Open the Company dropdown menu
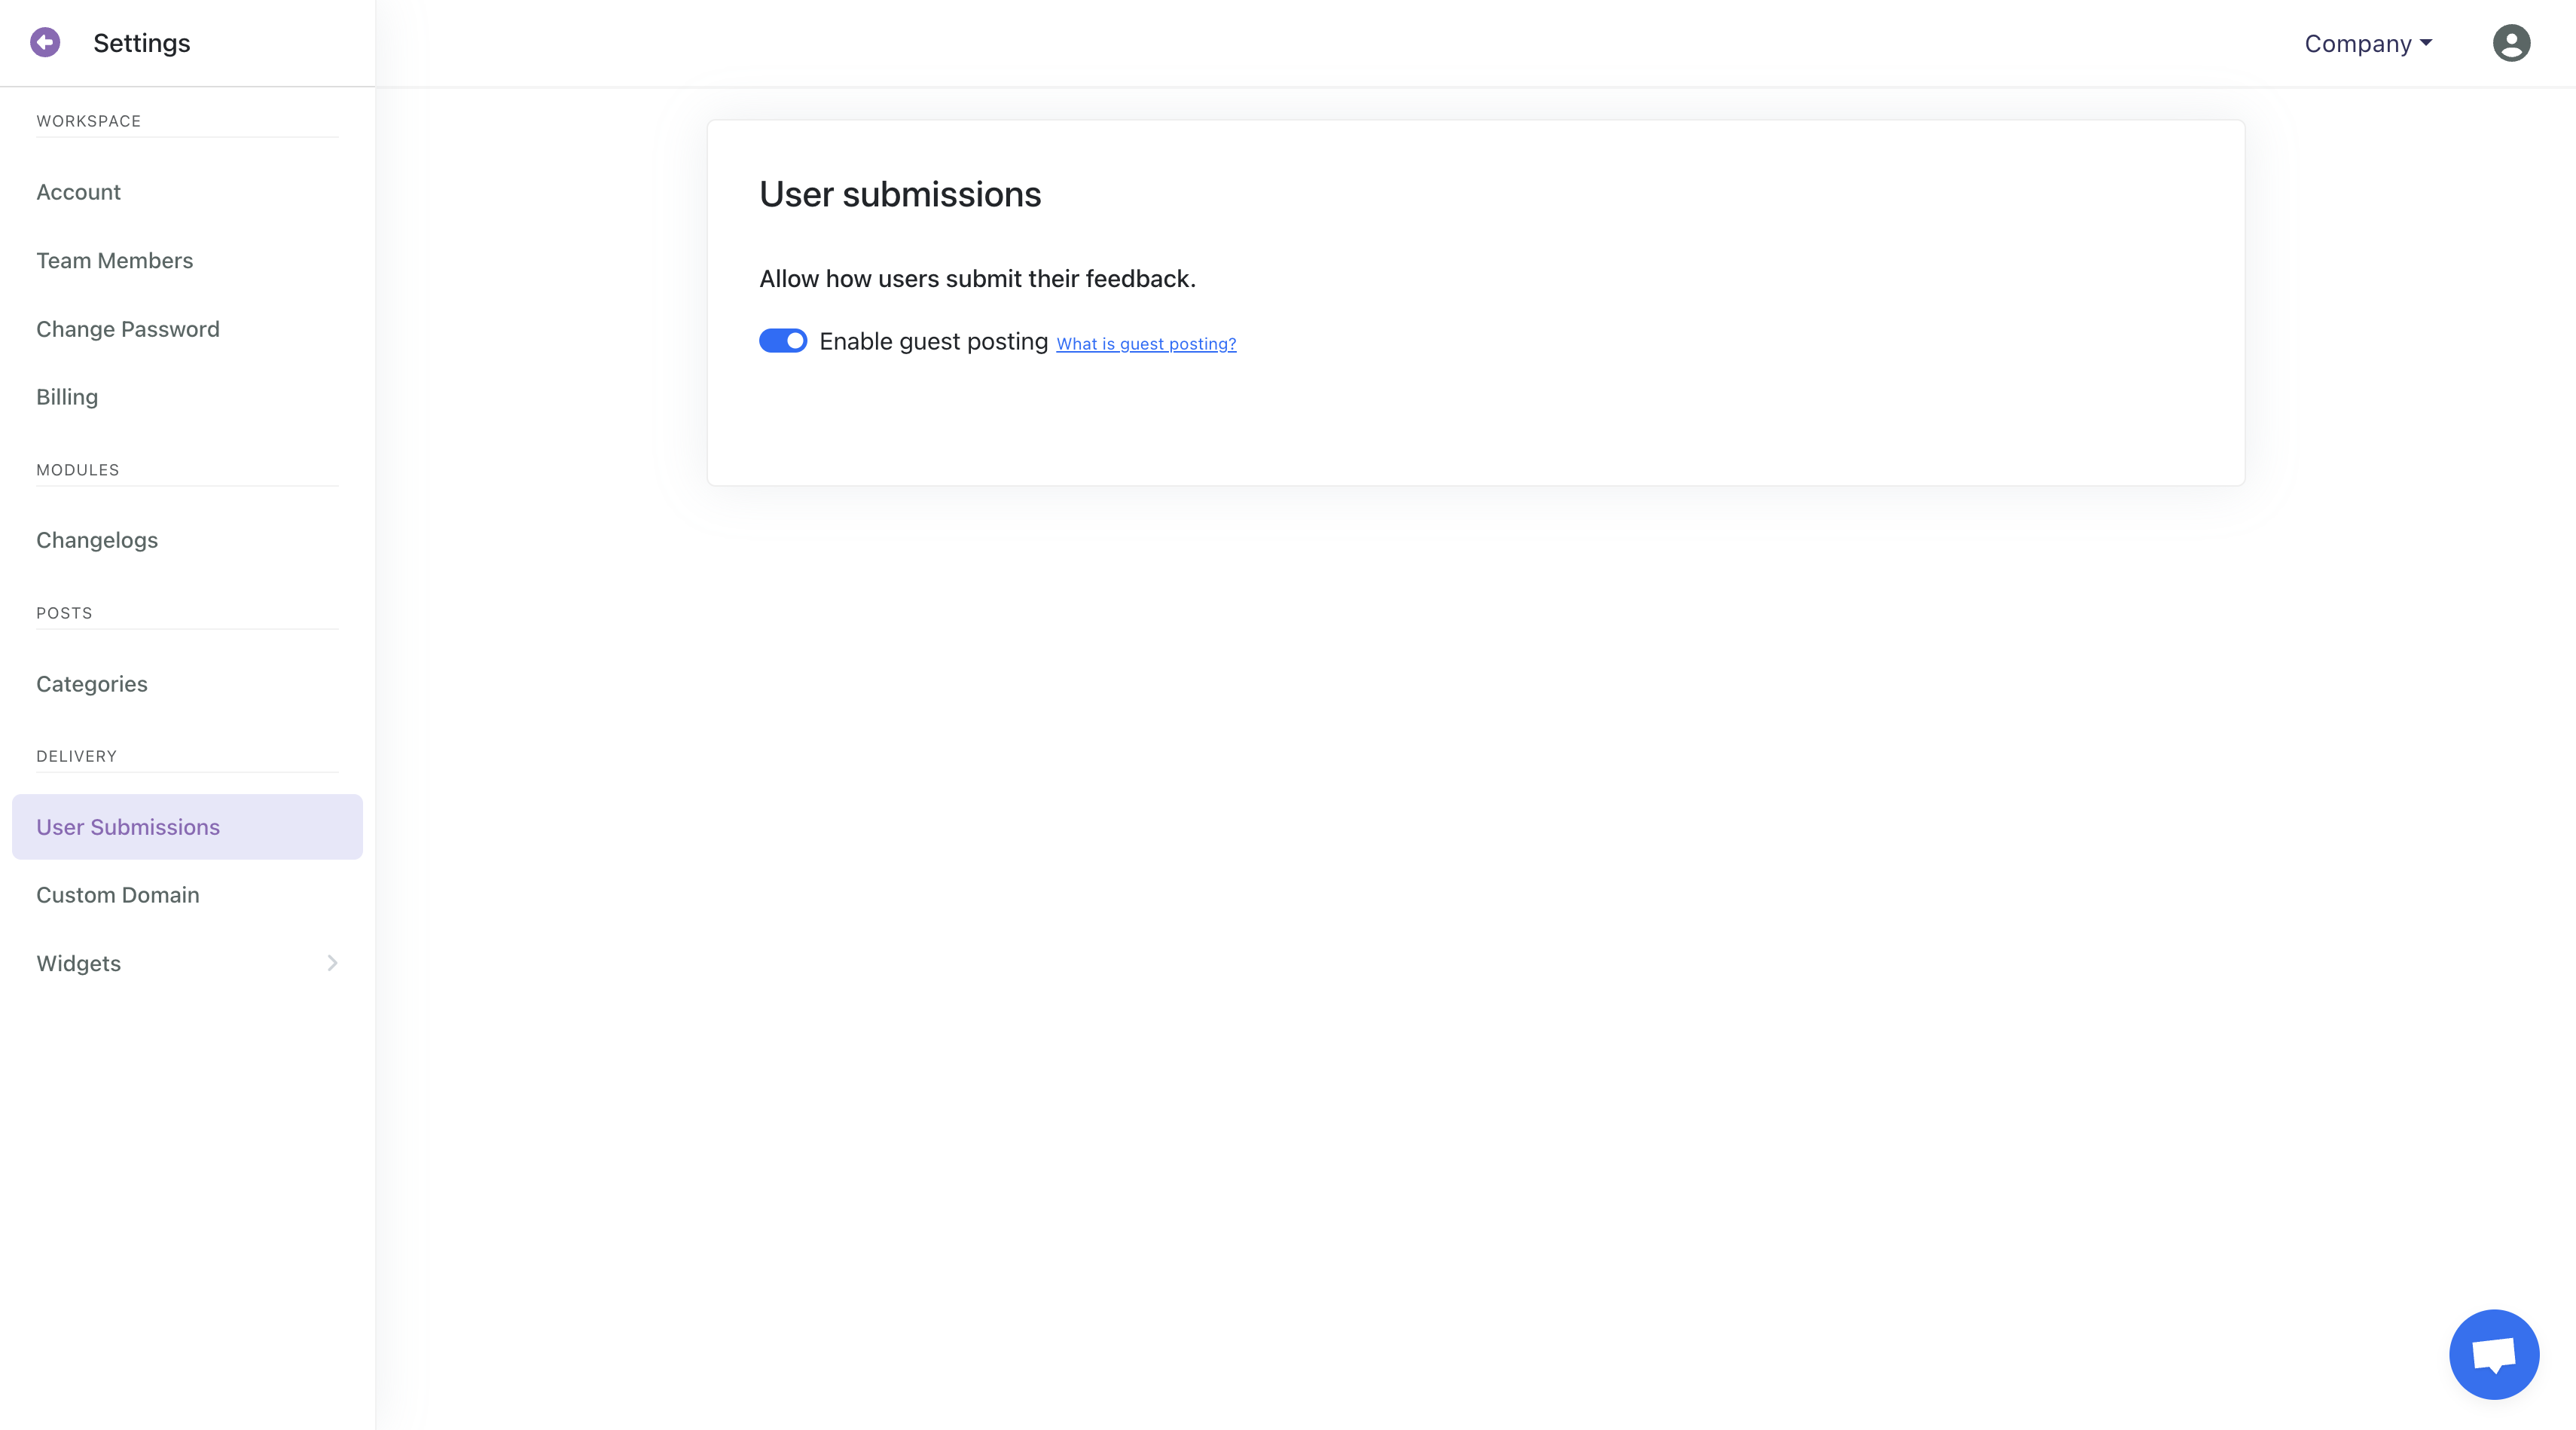Image resolution: width=2576 pixels, height=1430 pixels. point(2368,44)
